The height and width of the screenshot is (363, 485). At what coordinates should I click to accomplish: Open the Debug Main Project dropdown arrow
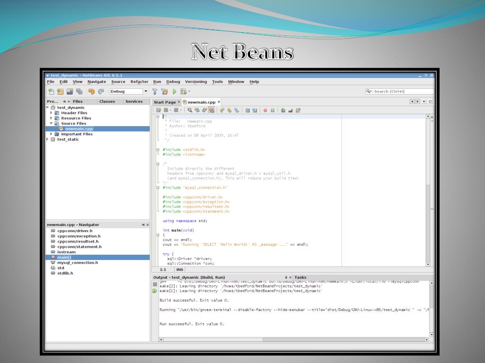point(189,91)
